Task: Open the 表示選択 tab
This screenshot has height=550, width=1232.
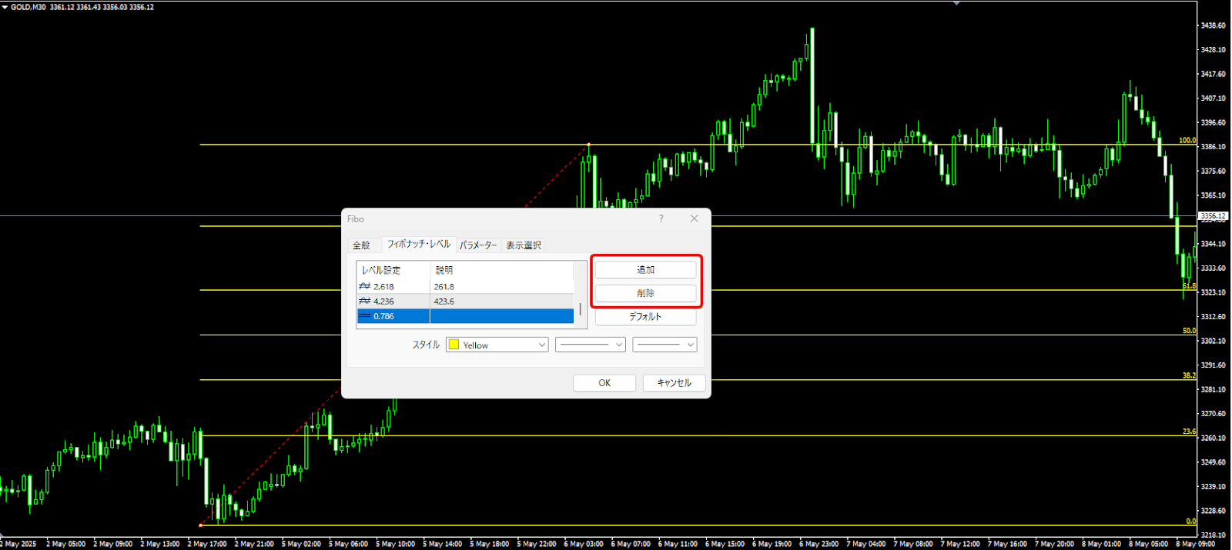Action: point(523,245)
